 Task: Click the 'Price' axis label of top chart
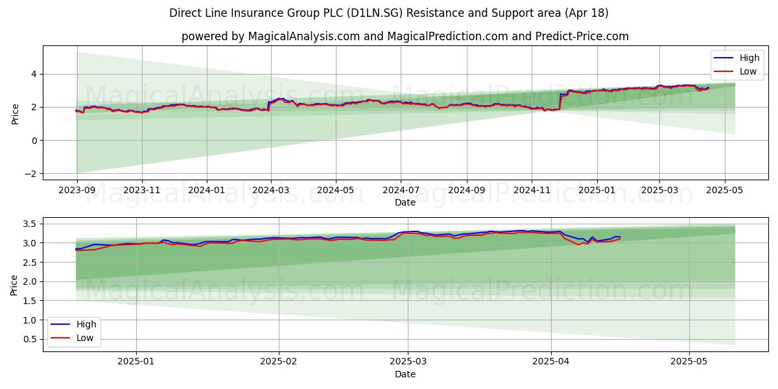[x=15, y=113]
